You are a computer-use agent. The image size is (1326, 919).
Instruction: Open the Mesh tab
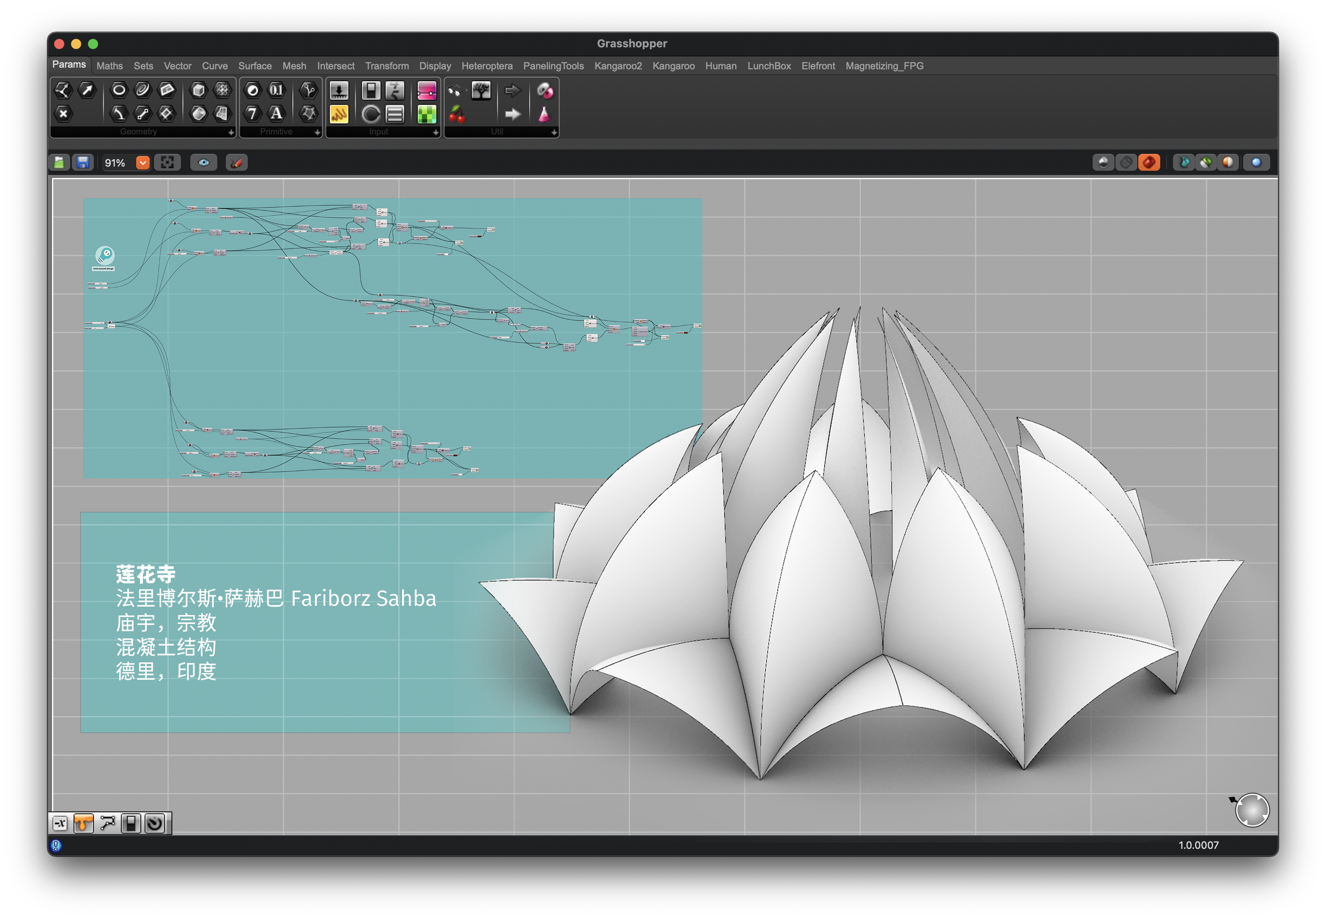294,66
